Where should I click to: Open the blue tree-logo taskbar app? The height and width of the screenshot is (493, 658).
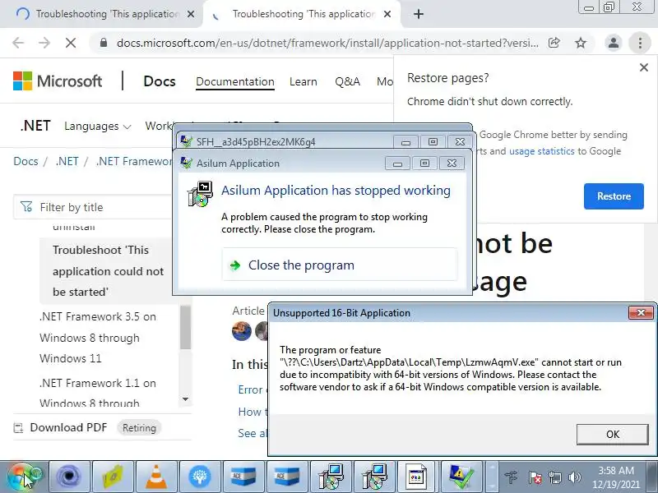(200, 477)
